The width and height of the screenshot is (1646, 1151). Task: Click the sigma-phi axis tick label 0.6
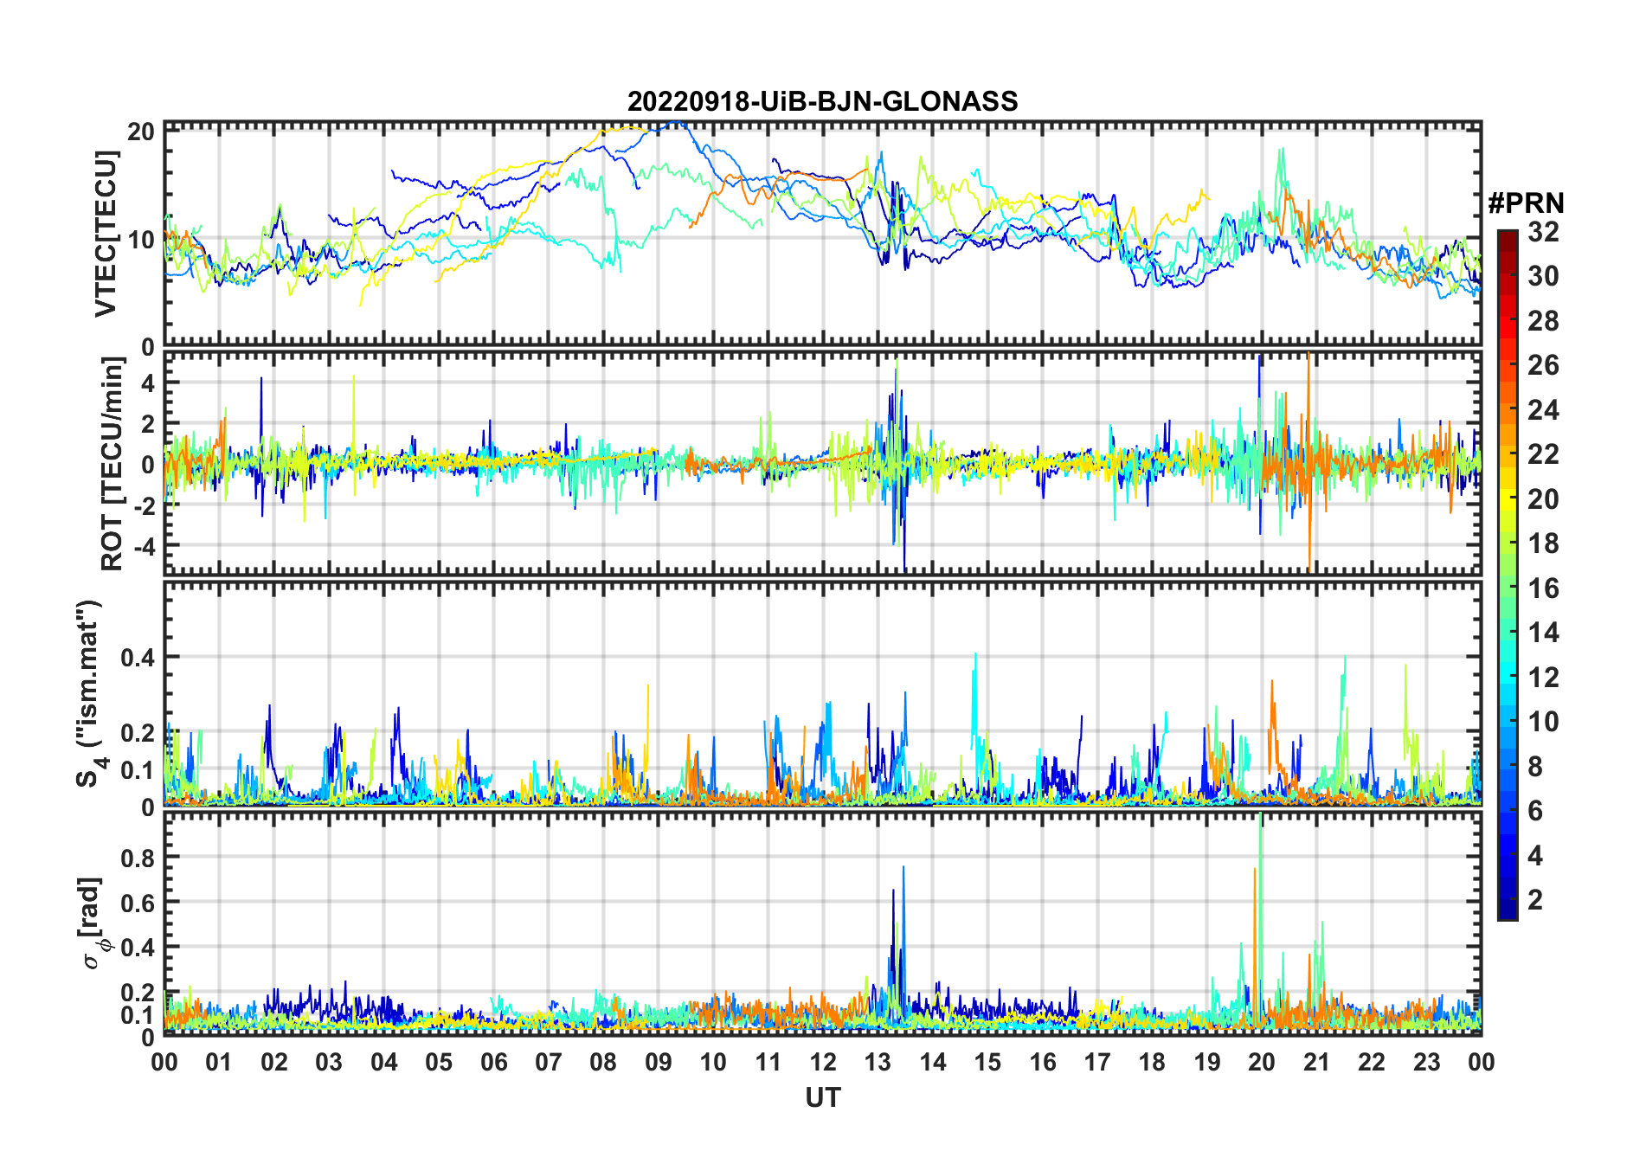tap(138, 903)
